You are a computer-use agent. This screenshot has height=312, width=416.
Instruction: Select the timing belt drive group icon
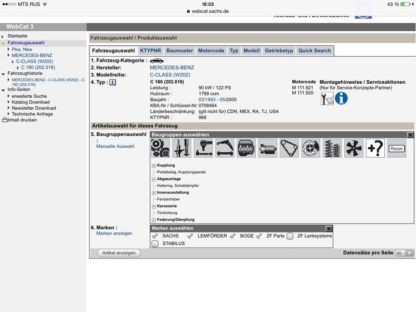tap(289, 148)
